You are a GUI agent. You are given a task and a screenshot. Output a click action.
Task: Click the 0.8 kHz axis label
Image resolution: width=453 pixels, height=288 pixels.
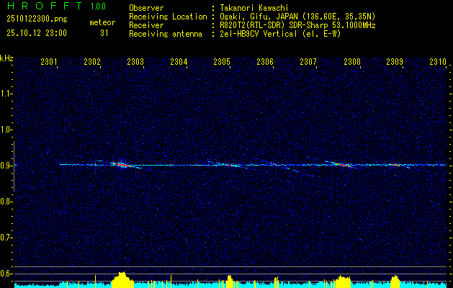coord(6,202)
